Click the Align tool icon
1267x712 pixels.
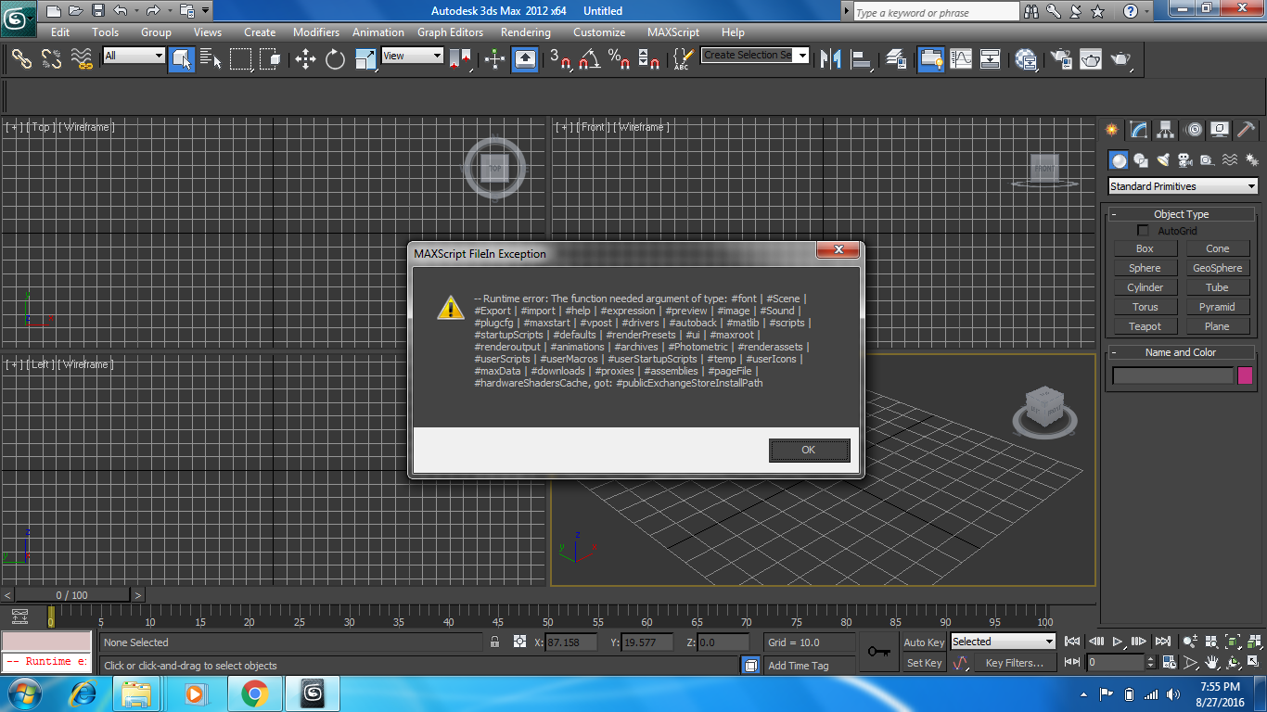(x=862, y=59)
